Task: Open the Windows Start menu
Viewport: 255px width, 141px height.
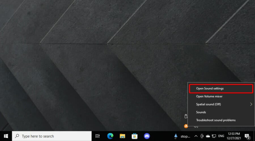Action: [x=6, y=136]
